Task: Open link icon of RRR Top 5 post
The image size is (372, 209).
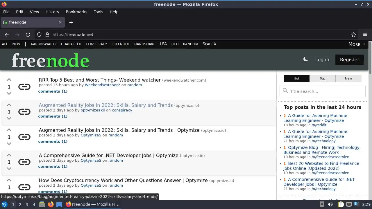Action: (24, 87)
